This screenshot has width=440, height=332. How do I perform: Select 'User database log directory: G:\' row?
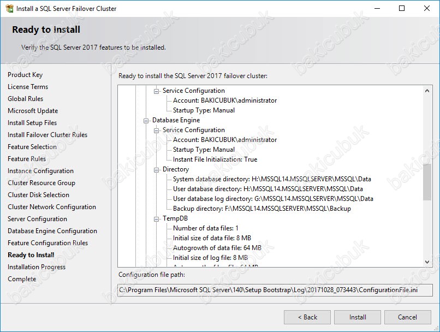click(273, 199)
